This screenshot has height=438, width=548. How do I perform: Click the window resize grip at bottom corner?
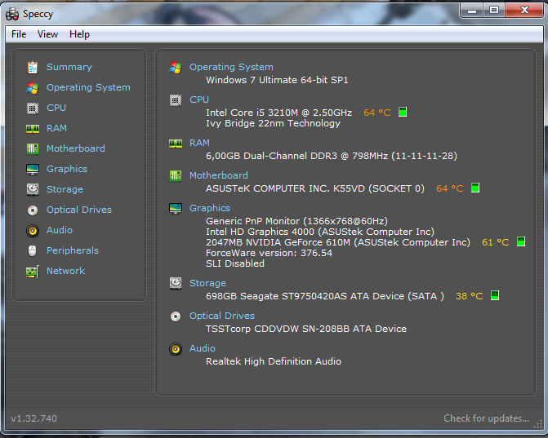[x=538, y=423]
